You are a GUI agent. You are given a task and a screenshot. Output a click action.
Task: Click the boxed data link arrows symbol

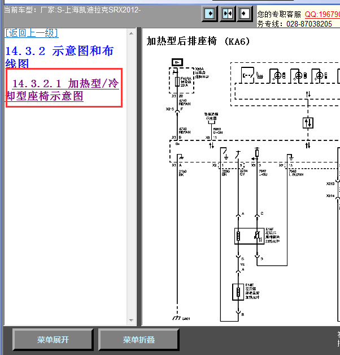coord(308,123)
